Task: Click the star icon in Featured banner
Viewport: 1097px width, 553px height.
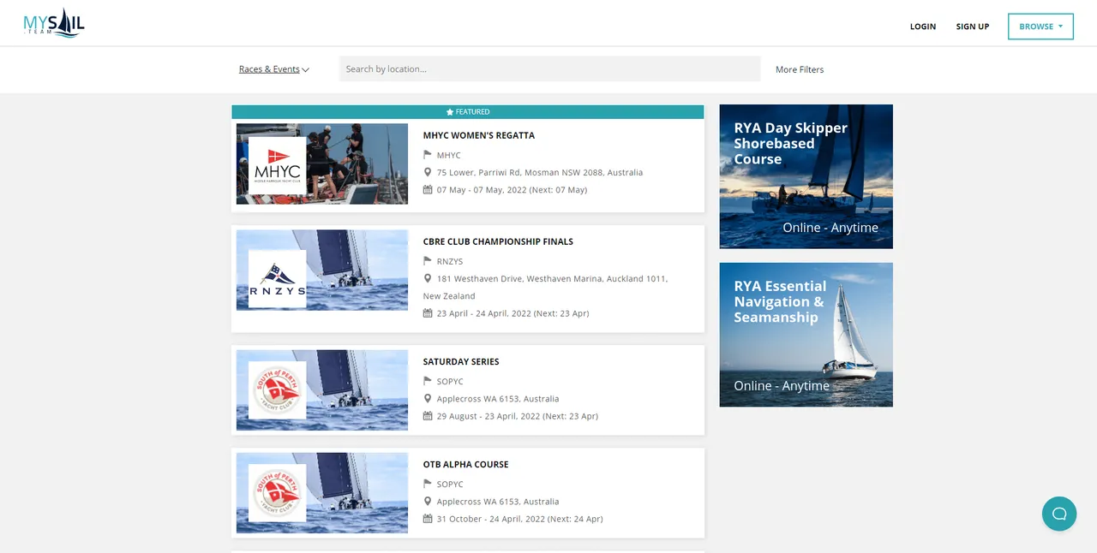Action: point(449,112)
